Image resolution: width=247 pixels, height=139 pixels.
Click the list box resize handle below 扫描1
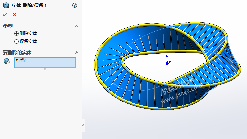pos(45,69)
